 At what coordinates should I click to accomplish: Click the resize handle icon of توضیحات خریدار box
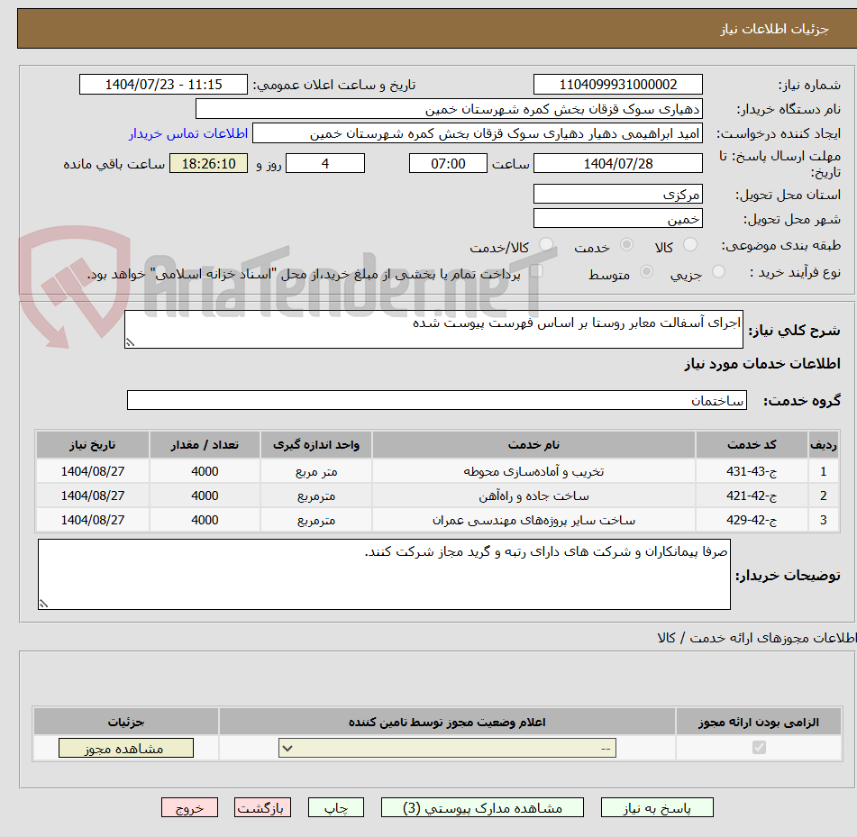click(43, 605)
